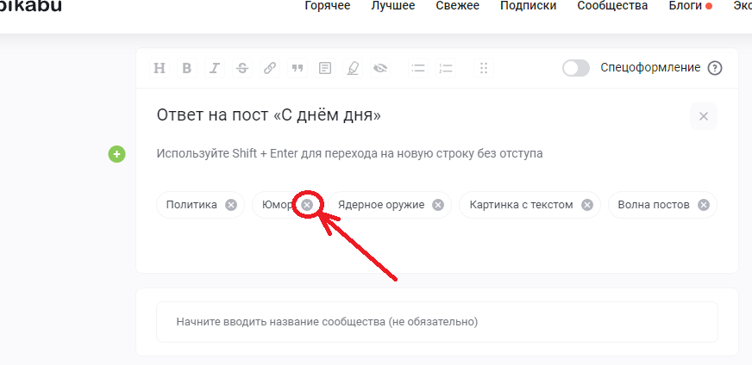Click the community name input field
The height and width of the screenshot is (365, 752).
[x=436, y=322]
